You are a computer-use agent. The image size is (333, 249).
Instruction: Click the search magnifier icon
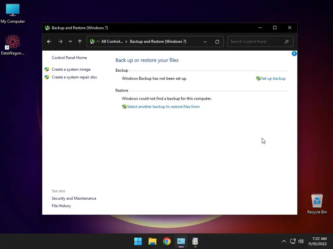tap(287, 41)
